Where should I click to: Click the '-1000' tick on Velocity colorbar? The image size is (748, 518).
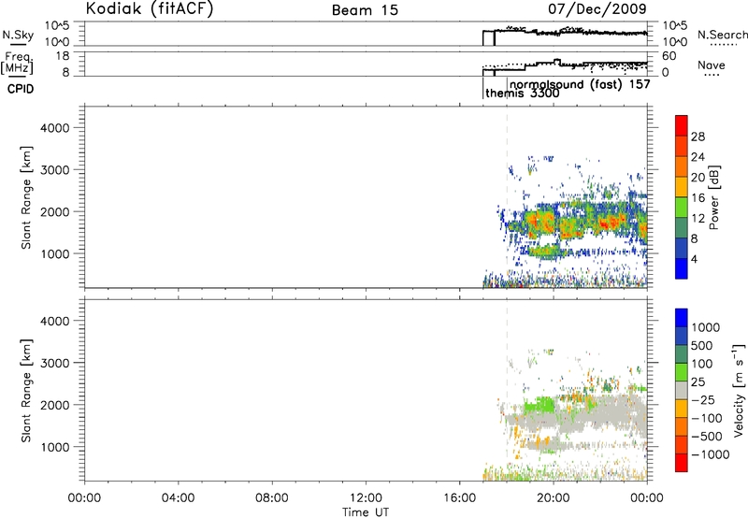point(710,454)
